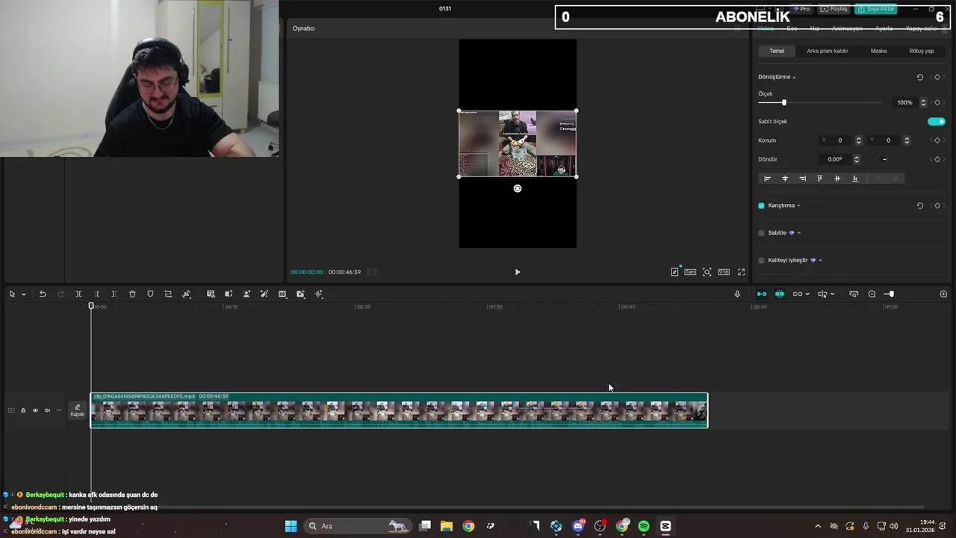Open the Hız tab
Screen dimensions: 956x538
(815, 28)
